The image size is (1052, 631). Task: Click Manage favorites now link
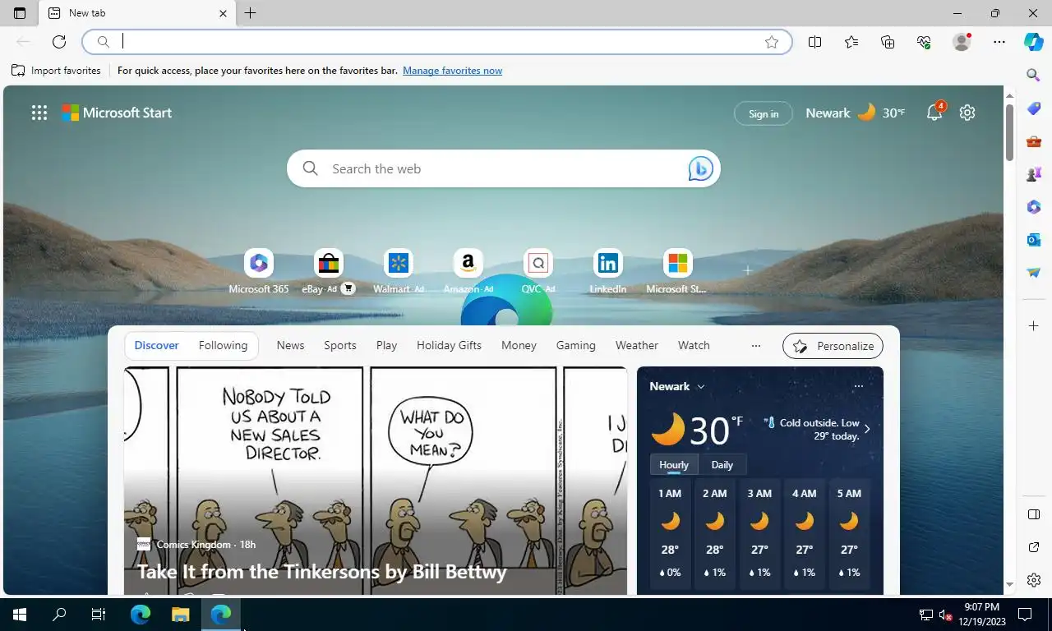coord(452,71)
